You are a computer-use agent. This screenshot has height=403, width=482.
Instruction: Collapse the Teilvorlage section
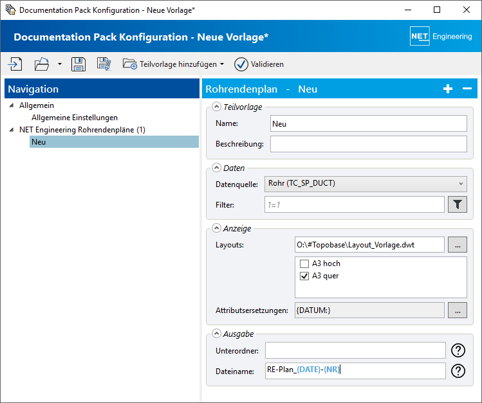coord(216,107)
